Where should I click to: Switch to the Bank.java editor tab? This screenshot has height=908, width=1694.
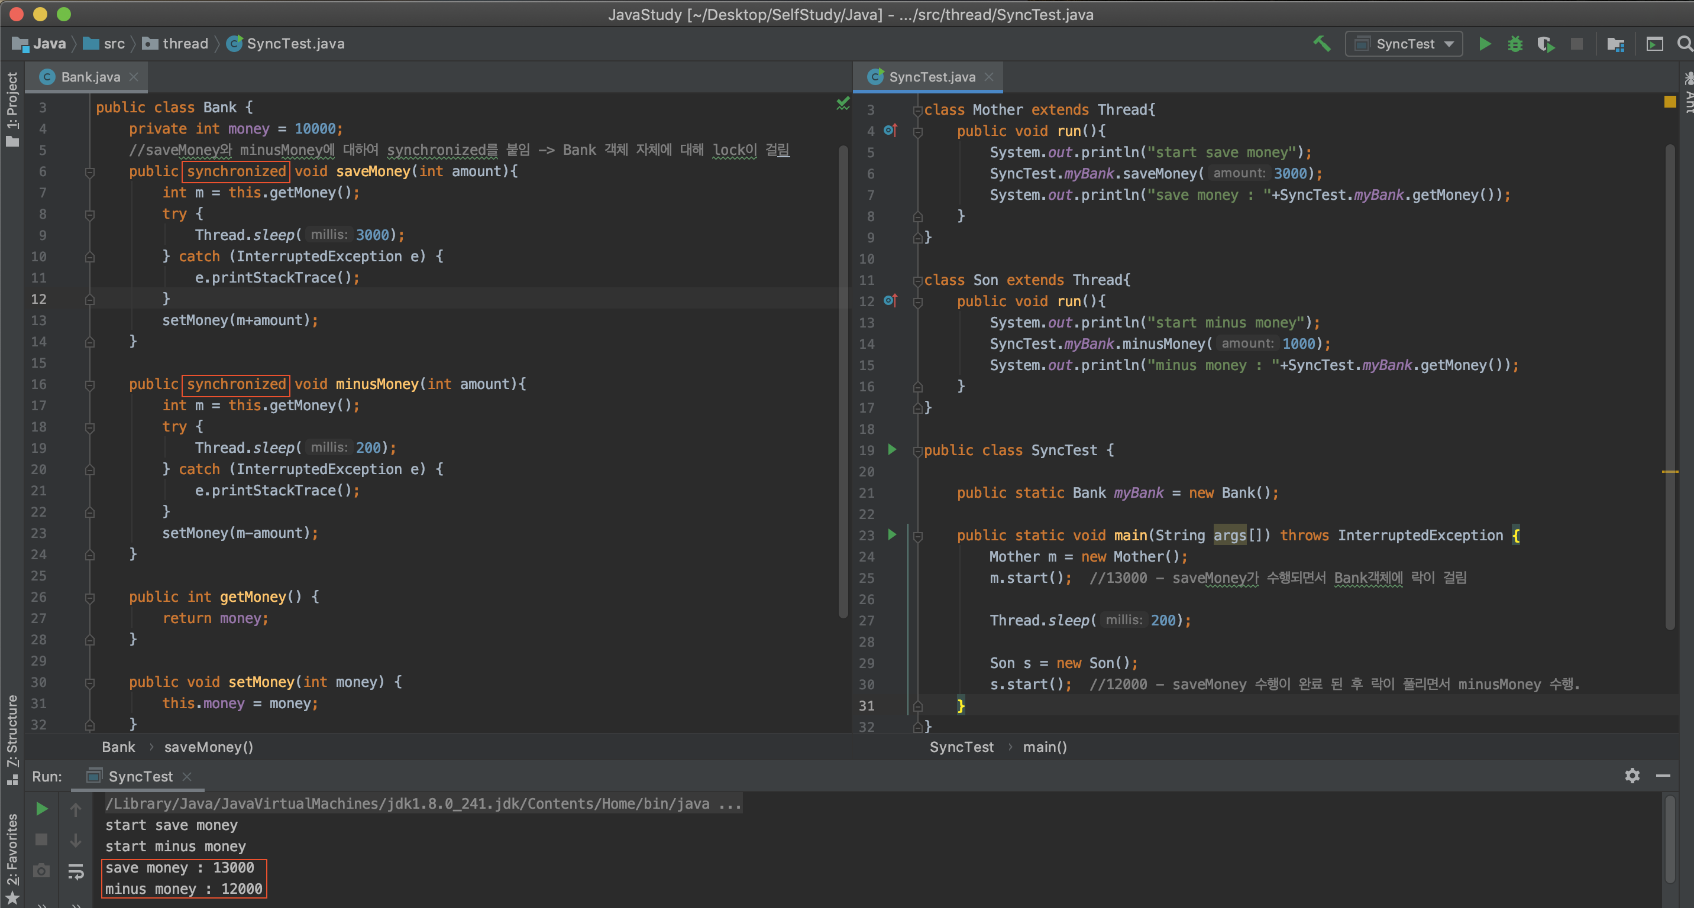point(90,77)
